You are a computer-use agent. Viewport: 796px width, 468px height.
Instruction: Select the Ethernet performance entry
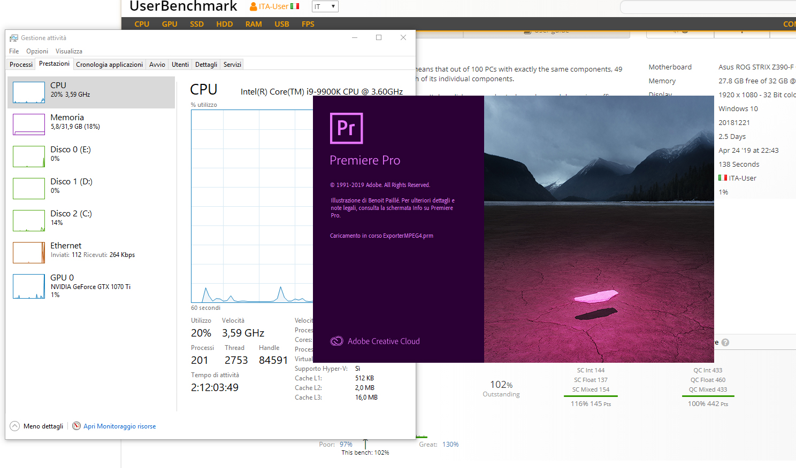coord(91,253)
